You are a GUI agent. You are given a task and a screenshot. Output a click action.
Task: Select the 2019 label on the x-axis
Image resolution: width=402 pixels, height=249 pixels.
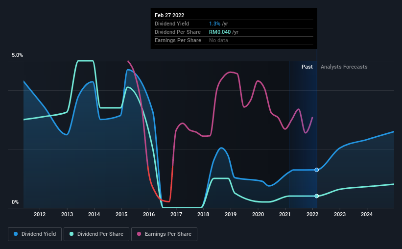point(231,214)
